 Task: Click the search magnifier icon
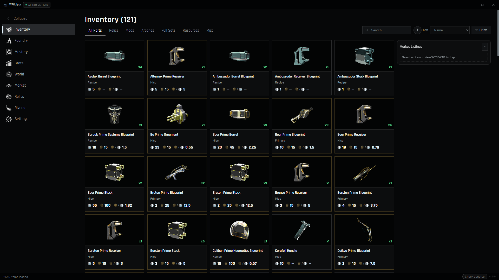[x=367, y=30]
